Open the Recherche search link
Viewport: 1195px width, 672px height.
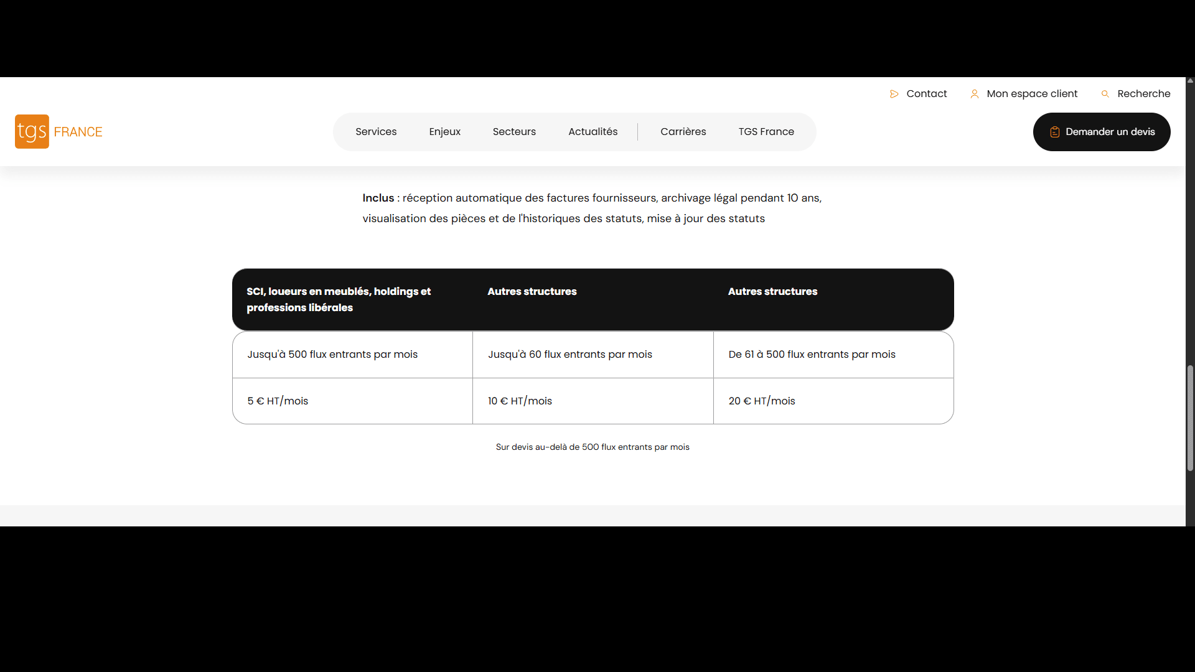(1143, 94)
